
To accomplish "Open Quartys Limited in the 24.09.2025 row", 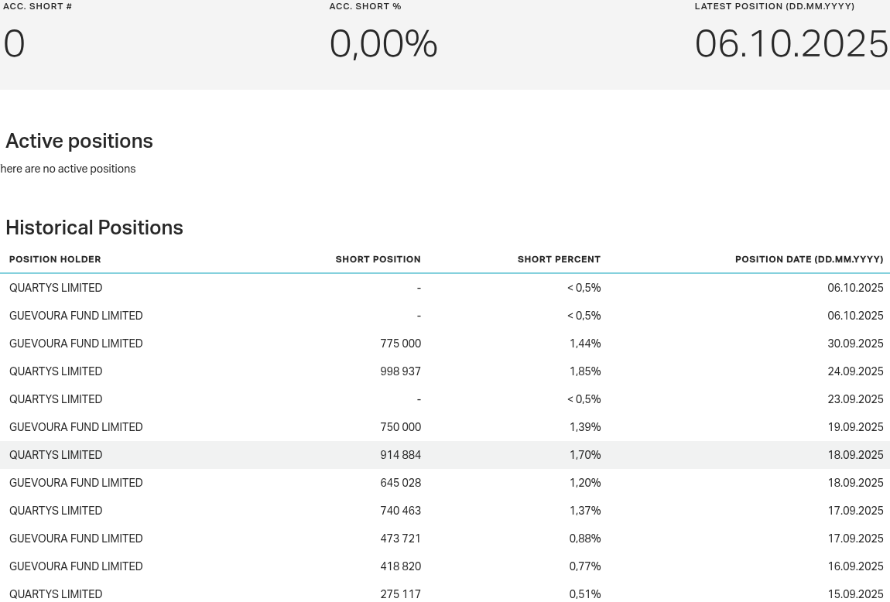I will 56,371.
